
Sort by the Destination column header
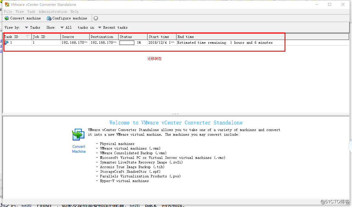[x=104, y=37]
